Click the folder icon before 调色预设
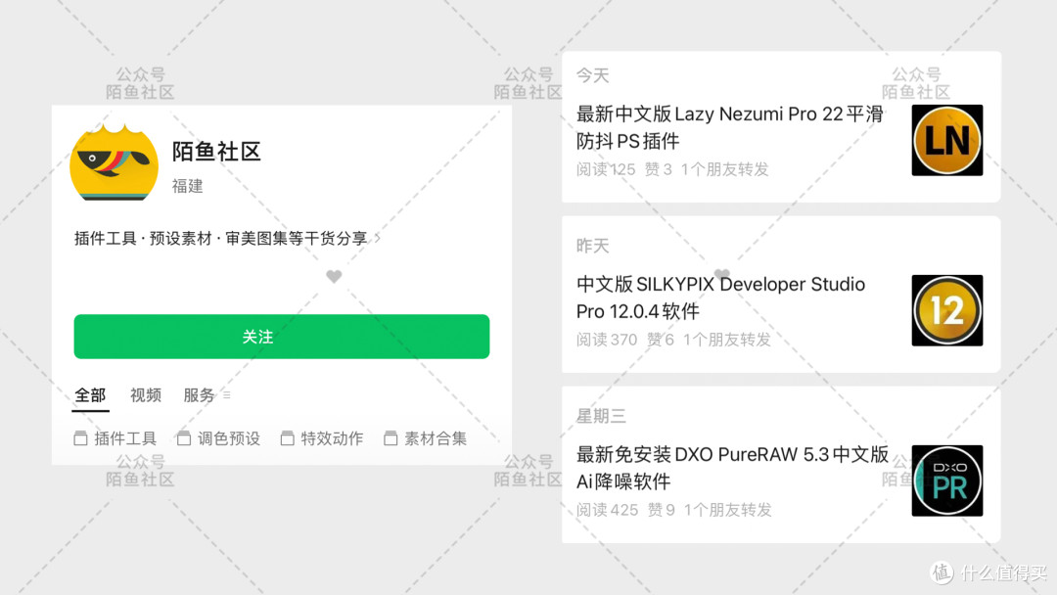Screen dimensions: 1057x595 pos(184,438)
